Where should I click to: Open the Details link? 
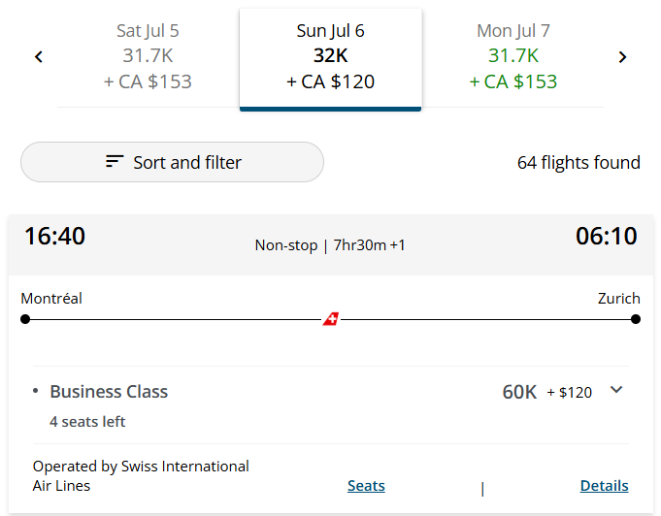[x=604, y=486]
